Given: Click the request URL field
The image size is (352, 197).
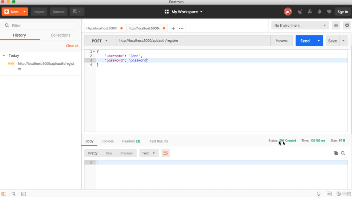Looking at the screenshot, I should click(193, 40).
